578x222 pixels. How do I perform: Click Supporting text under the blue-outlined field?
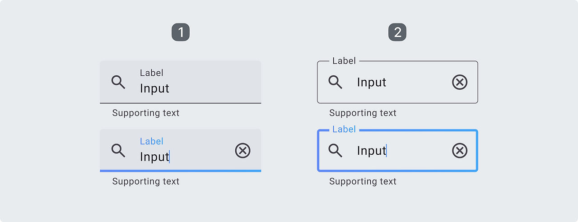pos(363,181)
